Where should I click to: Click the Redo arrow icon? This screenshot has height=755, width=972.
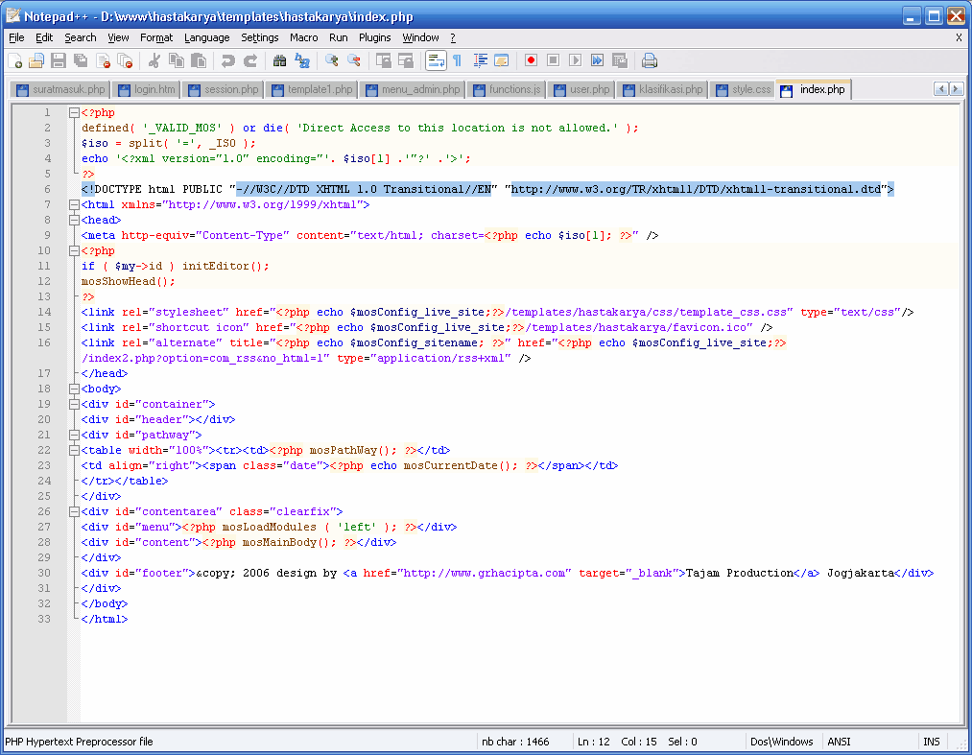pos(249,60)
